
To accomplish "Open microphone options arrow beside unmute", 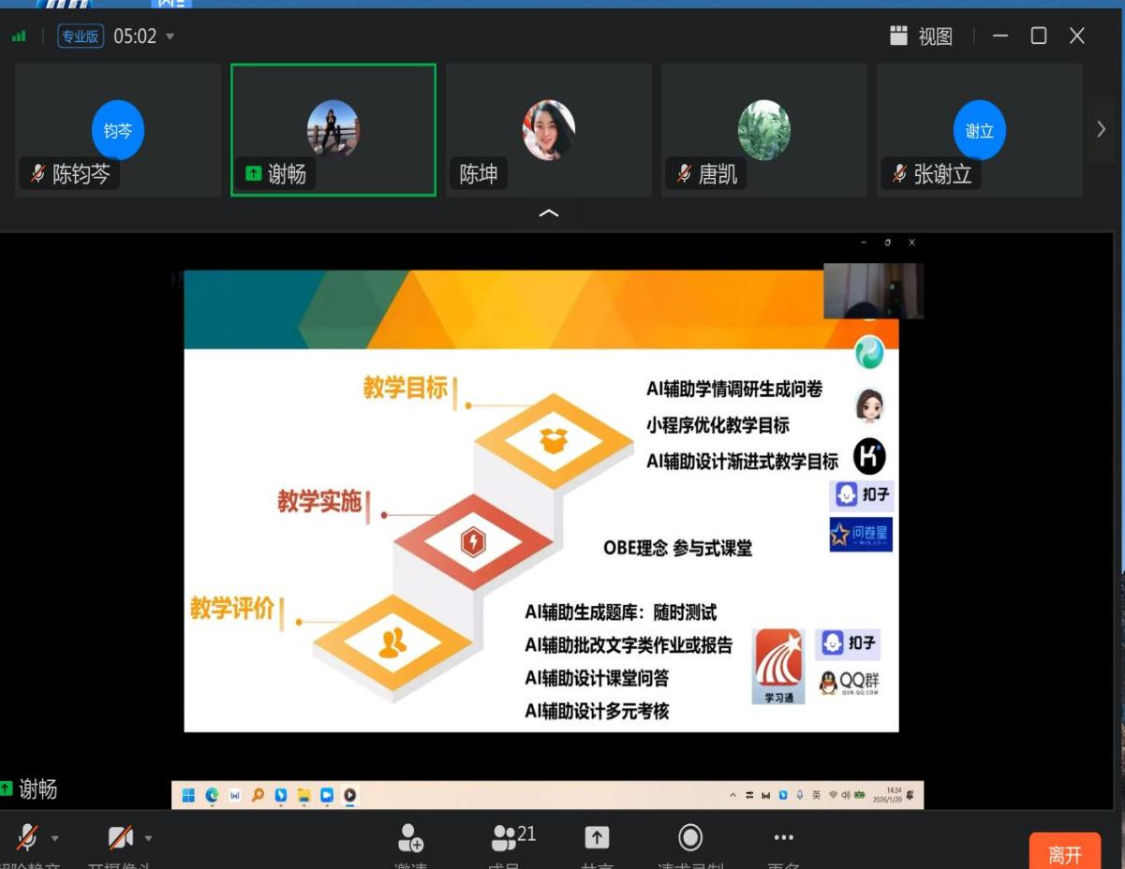I will [55, 838].
